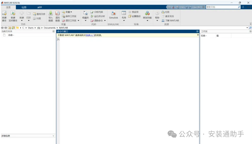
Task: Open the Layout (布局) menu
Action: click(124, 16)
